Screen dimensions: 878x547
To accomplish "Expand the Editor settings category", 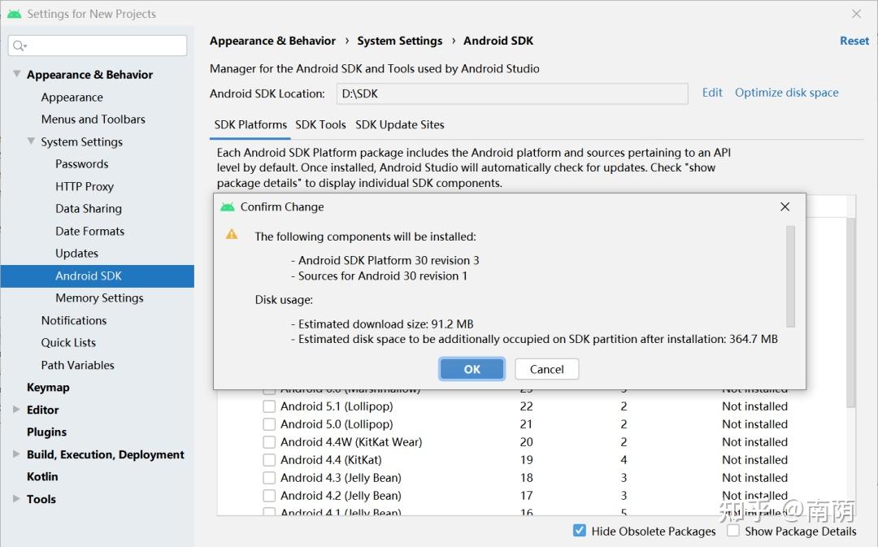I will pyautogui.click(x=16, y=410).
